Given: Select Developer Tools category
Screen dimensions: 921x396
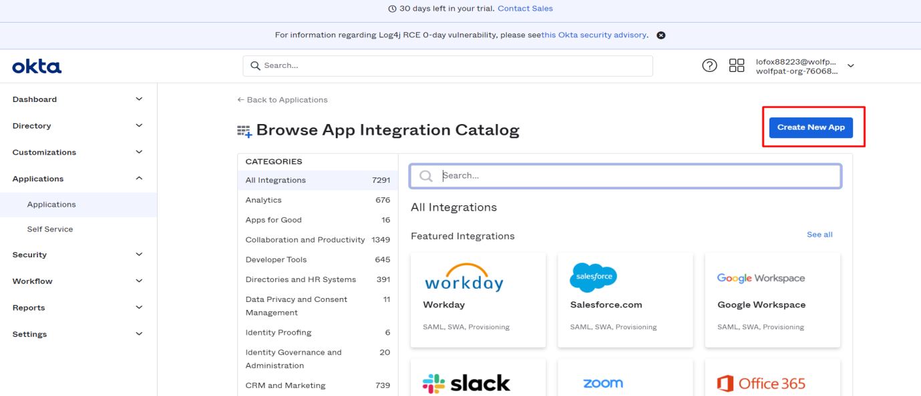Looking at the screenshot, I should point(318,260).
